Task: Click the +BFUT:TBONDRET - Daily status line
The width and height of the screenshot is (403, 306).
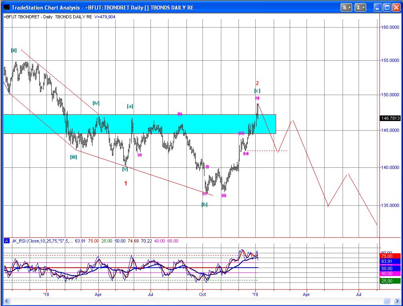Action: click(x=48, y=17)
